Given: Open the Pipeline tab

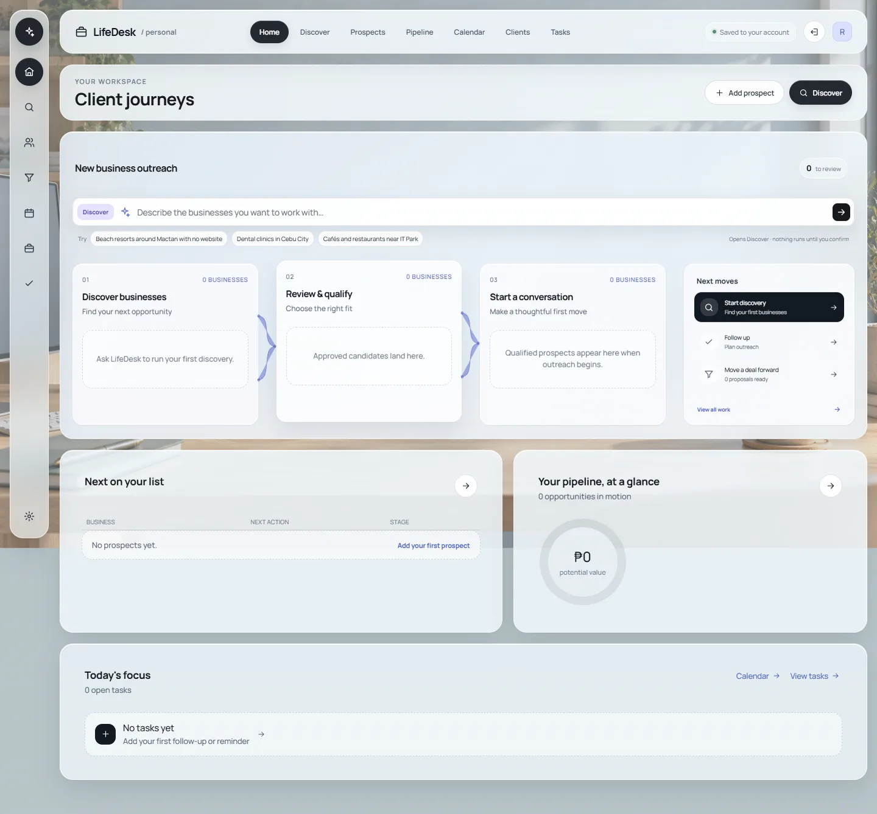Looking at the screenshot, I should coord(420,32).
